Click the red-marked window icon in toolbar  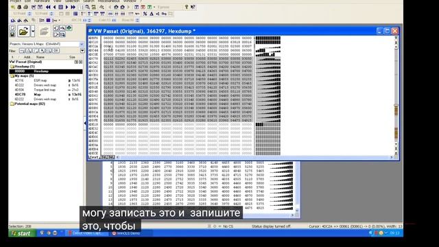[143, 7]
